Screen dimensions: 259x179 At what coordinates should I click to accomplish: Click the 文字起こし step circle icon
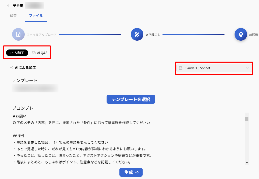(x=137, y=34)
